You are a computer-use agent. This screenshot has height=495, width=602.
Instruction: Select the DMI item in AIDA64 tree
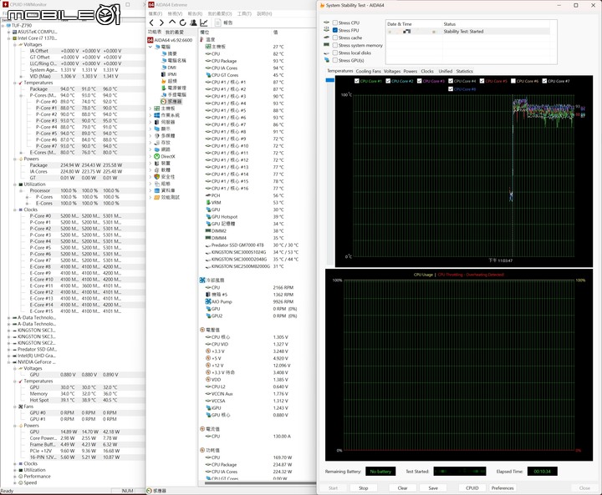click(169, 67)
